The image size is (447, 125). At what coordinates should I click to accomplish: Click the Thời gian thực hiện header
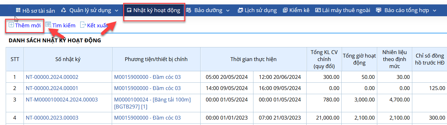click(253, 59)
